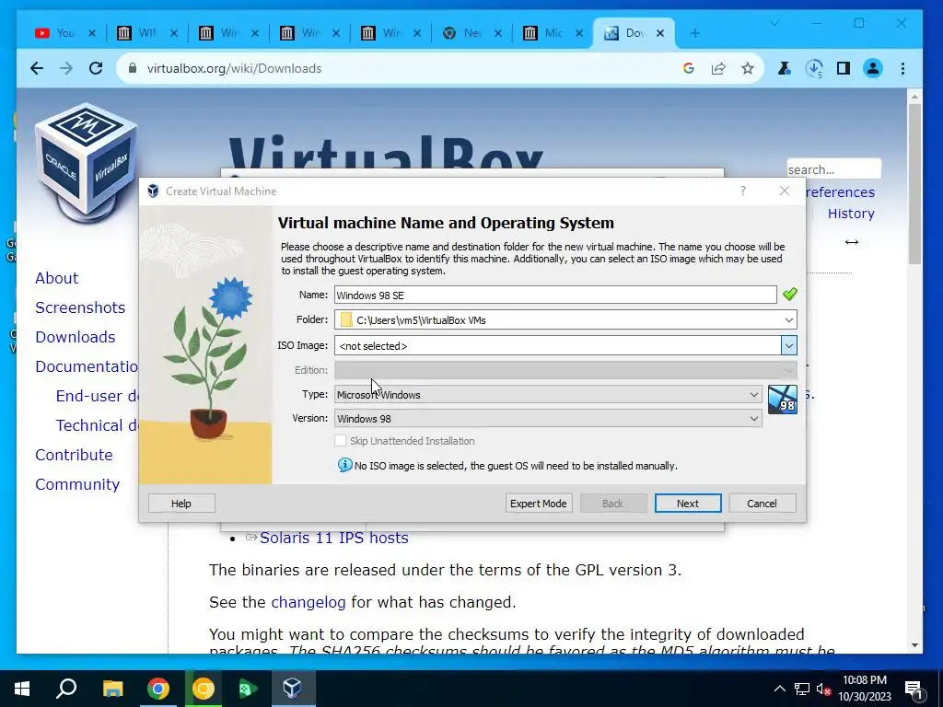Click the address bar URL
The height and width of the screenshot is (707, 943).
coord(235,68)
